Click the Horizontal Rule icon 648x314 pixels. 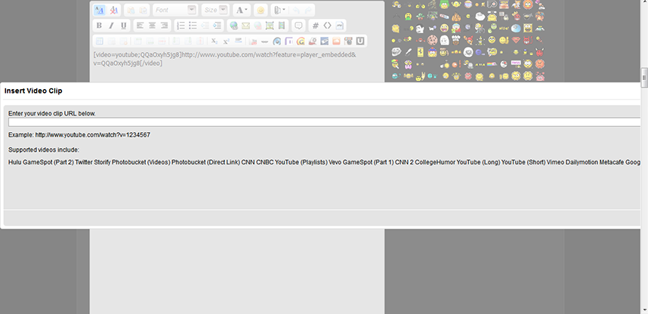click(x=238, y=41)
